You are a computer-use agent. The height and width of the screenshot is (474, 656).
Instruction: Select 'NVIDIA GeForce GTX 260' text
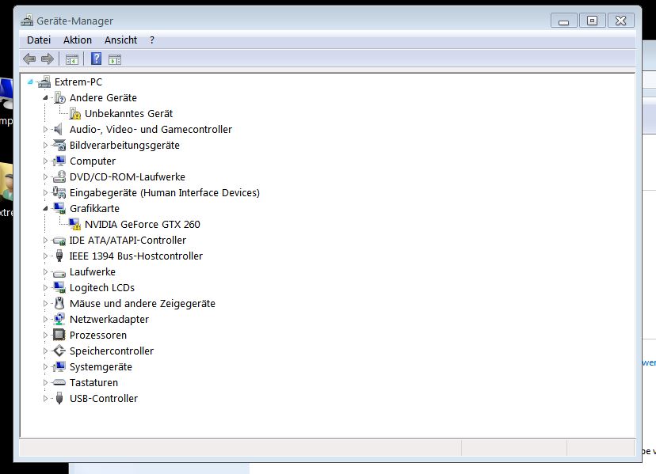[x=143, y=225]
